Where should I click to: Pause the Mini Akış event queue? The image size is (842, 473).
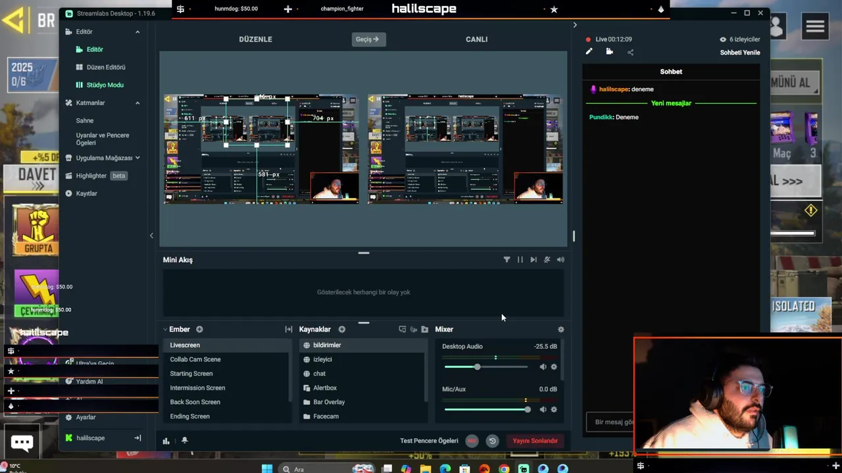tap(520, 259)
